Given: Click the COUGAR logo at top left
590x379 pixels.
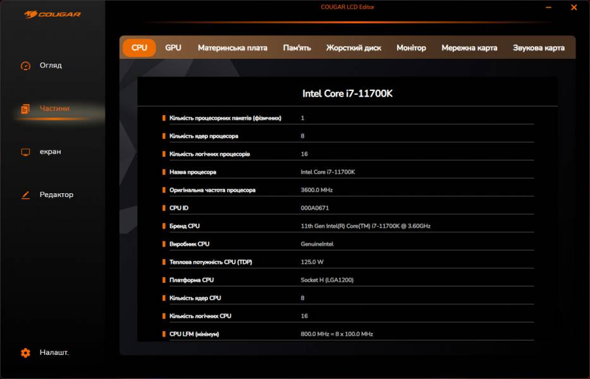Looking at the screenshot, I should click(x=52, y=14).
